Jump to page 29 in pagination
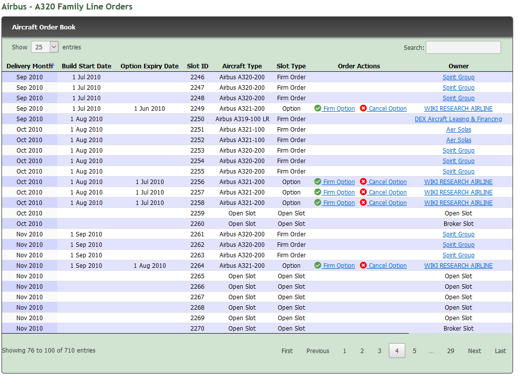This screenshot has width=518, height=377. pos(450,351)
